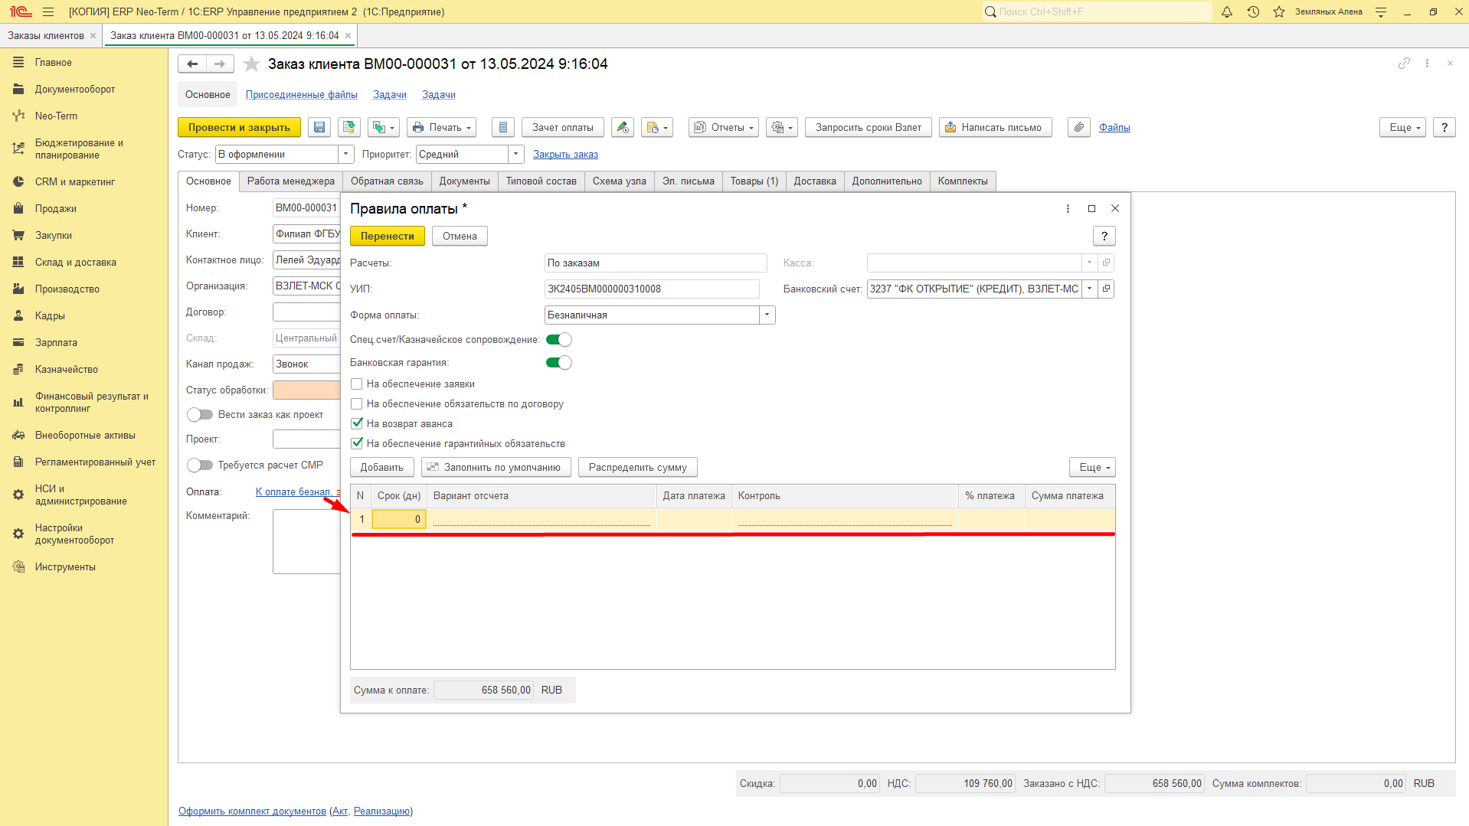Click the pen-with-clock signature icon
Viewport: 1469px width, 826px height.
pos(623,128)
